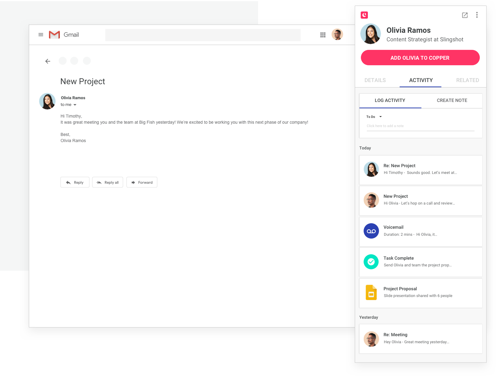Open Copper panel in new window

465,15
